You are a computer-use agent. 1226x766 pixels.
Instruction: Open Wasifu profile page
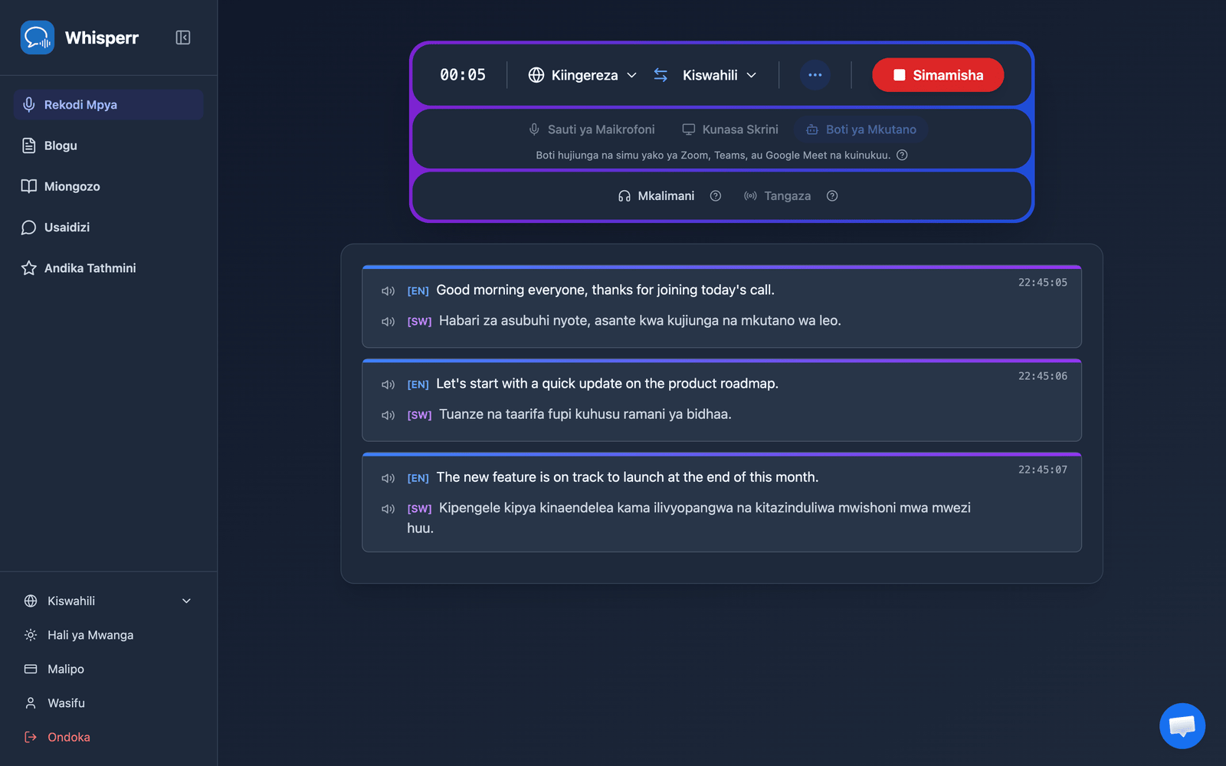point(108,703)
